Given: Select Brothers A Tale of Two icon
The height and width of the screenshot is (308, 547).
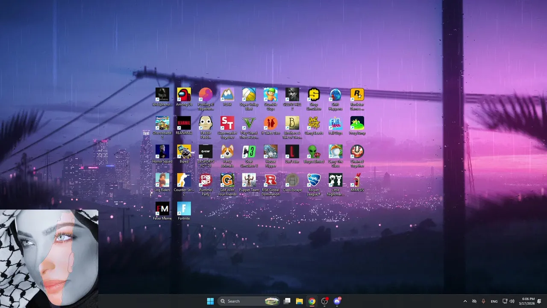Looking at the screenshot, I should coord(292,127).
